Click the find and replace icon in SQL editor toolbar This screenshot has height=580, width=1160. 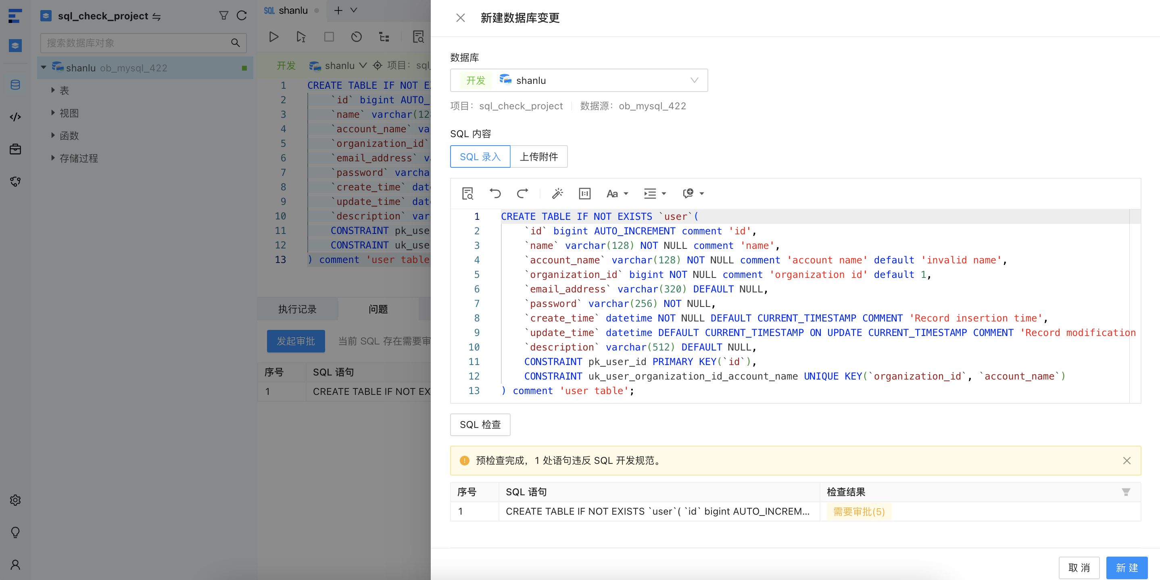click(467, 194)
